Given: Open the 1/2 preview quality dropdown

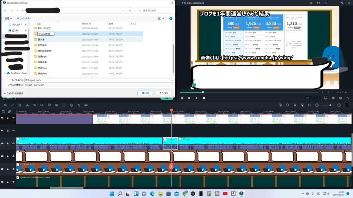Looking at the screenshot, I should click(313, 98).
